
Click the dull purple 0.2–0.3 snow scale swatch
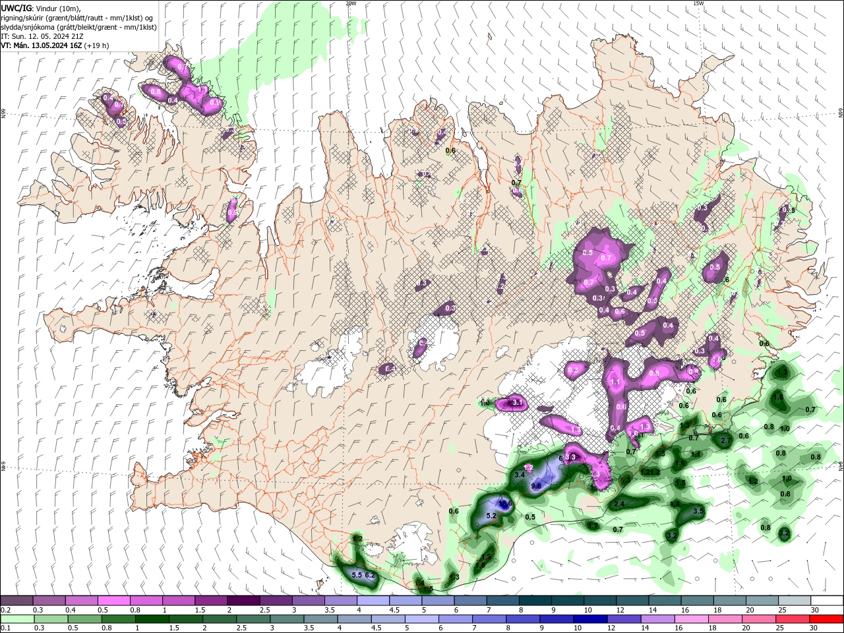point(16,601)
